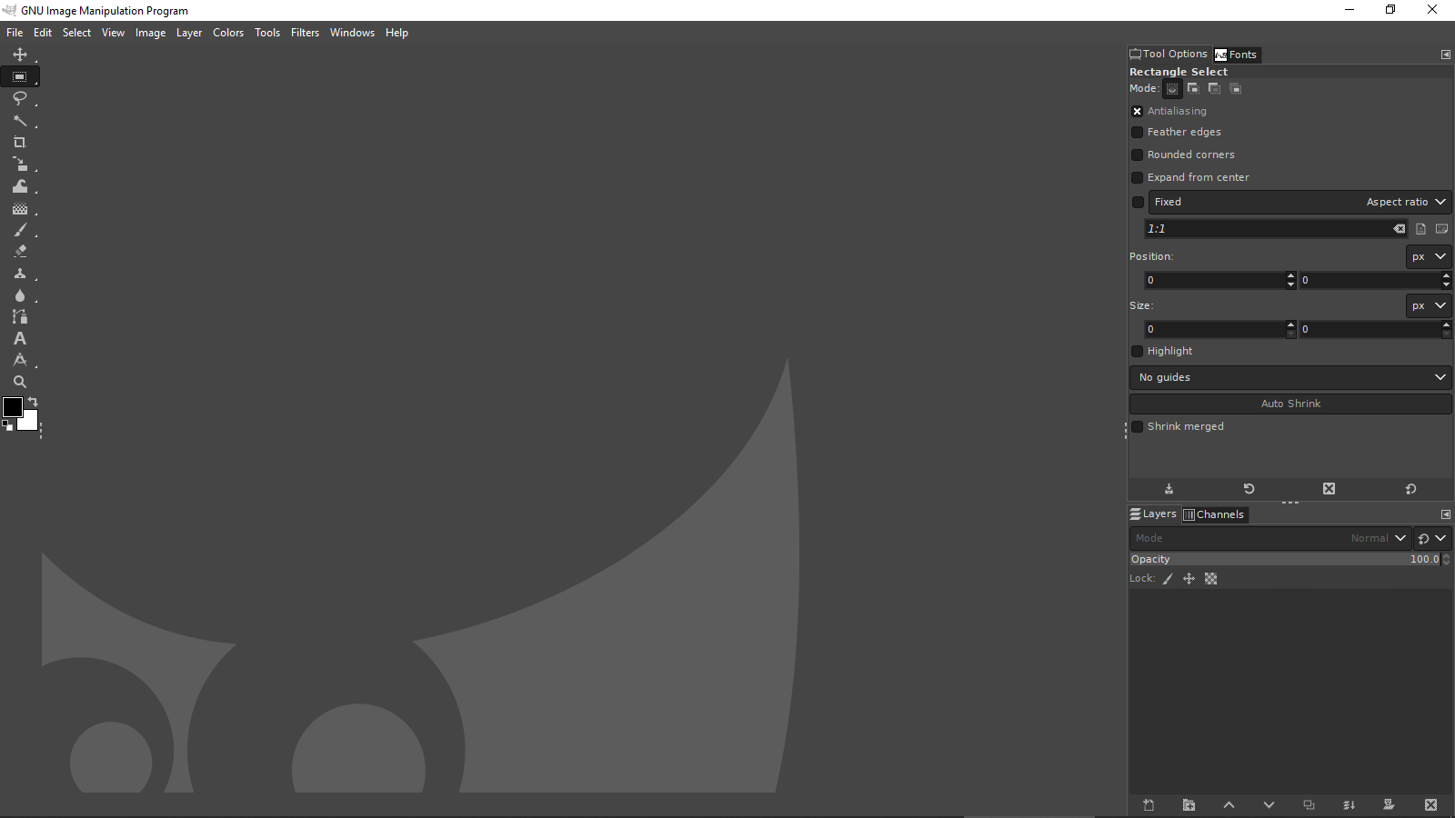Switch to the Fonts tab

[x=1237, y=55]
